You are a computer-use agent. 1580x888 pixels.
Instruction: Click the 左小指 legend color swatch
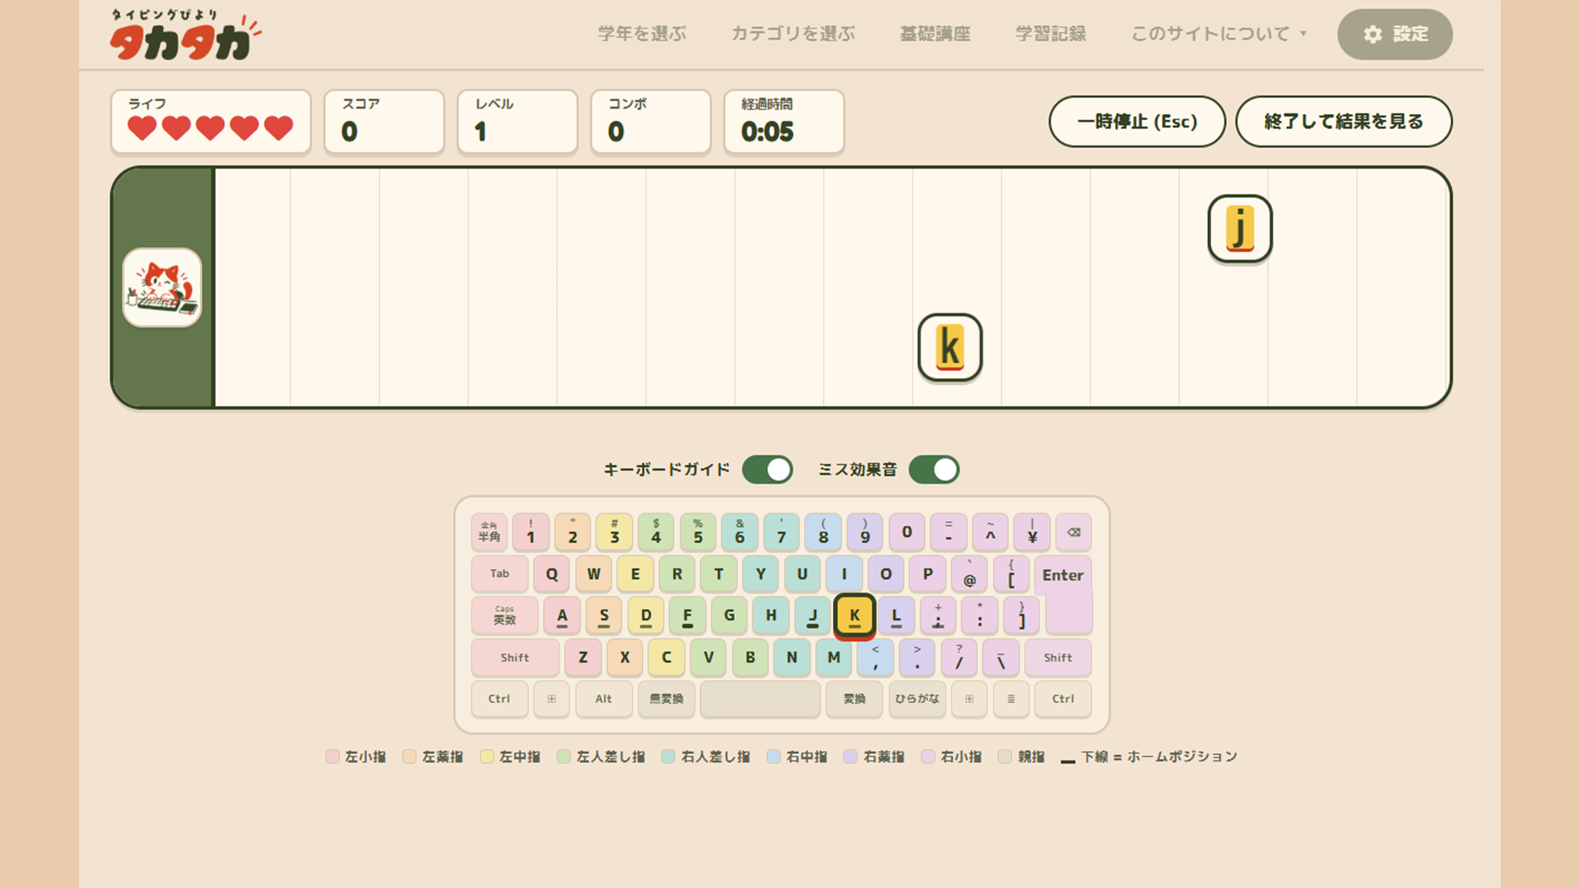pos(332,756)
